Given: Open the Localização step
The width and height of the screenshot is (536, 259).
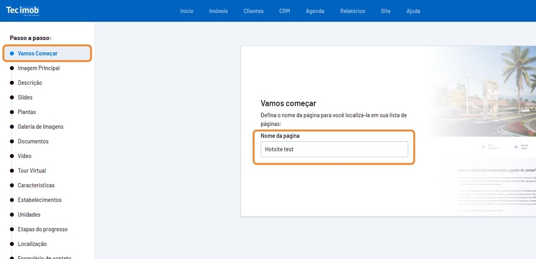Looking at the screenshot, I should pyautogui.click(x=32, y=244).
